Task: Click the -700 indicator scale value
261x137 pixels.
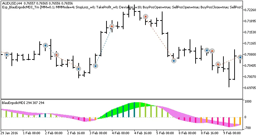Action: coord(248,128)
